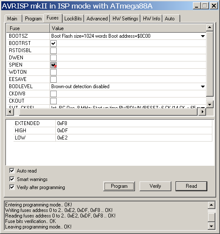Click the fuse list scroll-up arrow
This screenshot has width=220, height=234.
pos(210,27)
